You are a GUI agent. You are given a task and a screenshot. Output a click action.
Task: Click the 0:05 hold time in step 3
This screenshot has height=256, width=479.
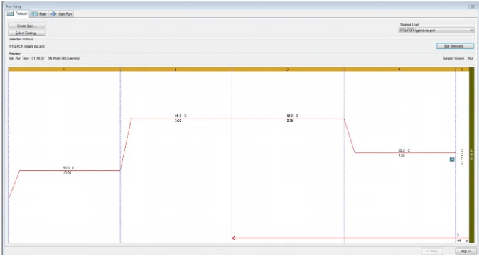pyautogui.click(x=290, y=121)
